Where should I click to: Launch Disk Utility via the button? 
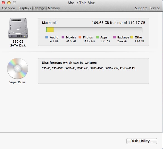click(x=142, y=141)
